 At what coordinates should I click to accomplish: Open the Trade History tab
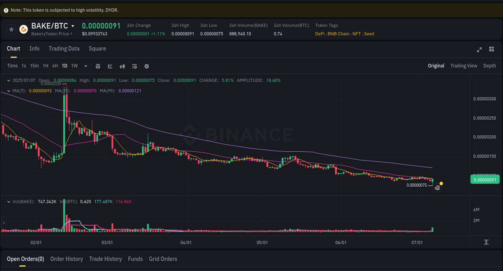pos(105,259)
